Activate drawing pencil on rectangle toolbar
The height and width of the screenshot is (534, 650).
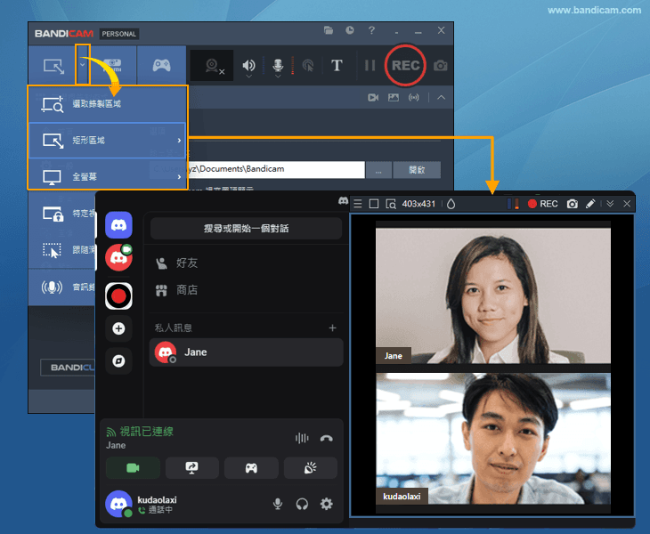pyautogui.click(x=590, y=204)
